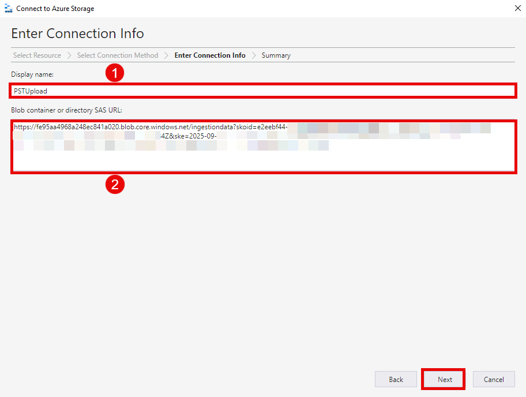Proceed with the Next button

[444, 379]
